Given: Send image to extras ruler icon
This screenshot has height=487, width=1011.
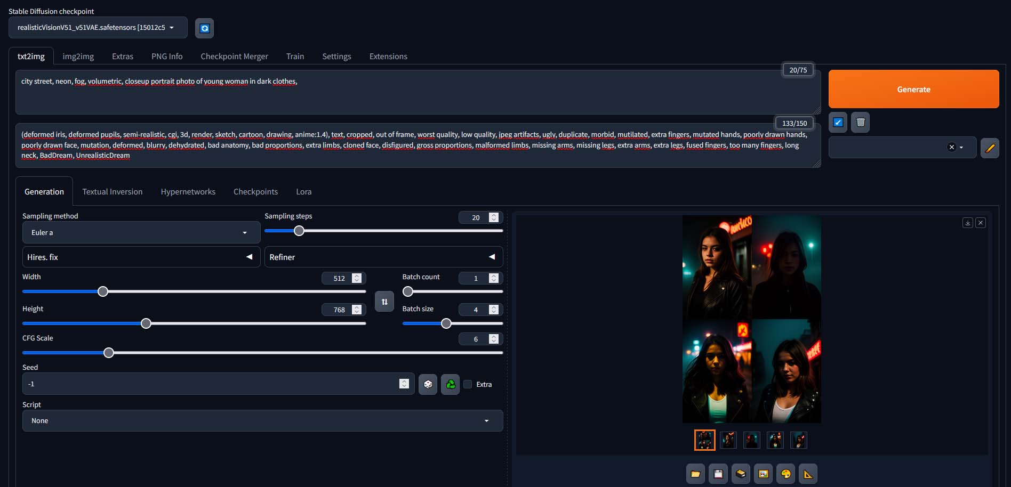Looking at the screenshot, I should [x=808, y=474].
